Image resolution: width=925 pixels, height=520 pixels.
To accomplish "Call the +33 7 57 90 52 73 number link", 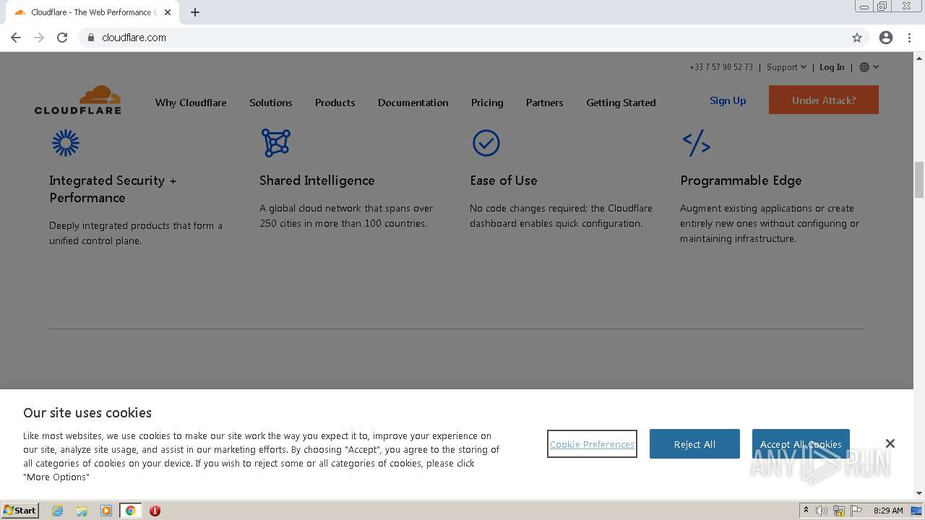I will 721,67.
